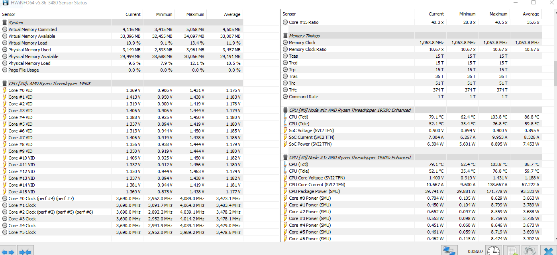
Task: Click the right panel's vertical scrollbar thumb
Action: coord(555,74)
